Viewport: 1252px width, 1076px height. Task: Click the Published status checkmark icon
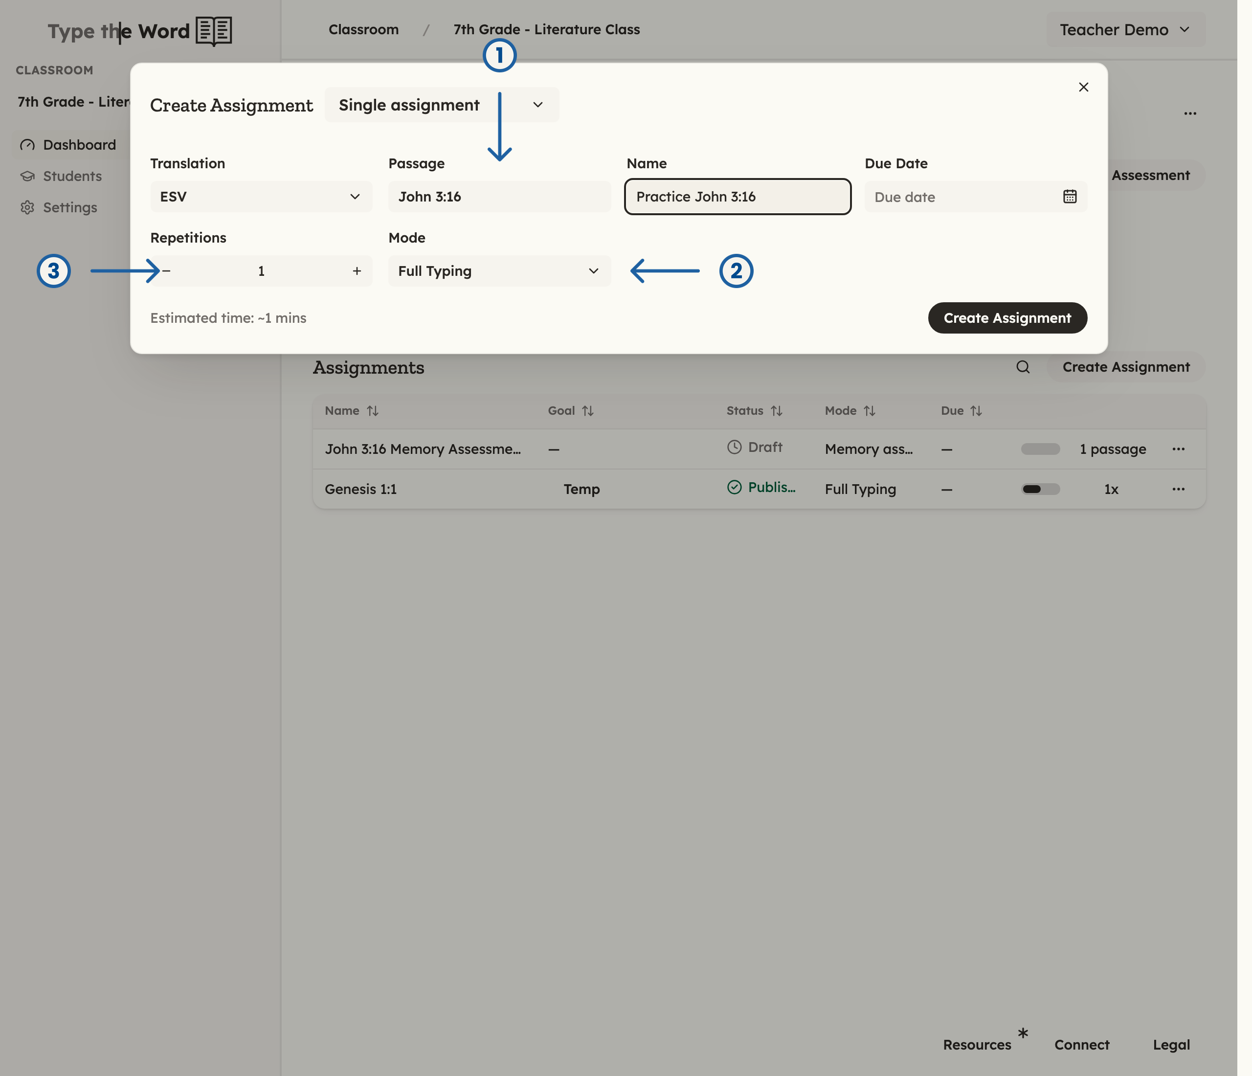click(734, 487)
